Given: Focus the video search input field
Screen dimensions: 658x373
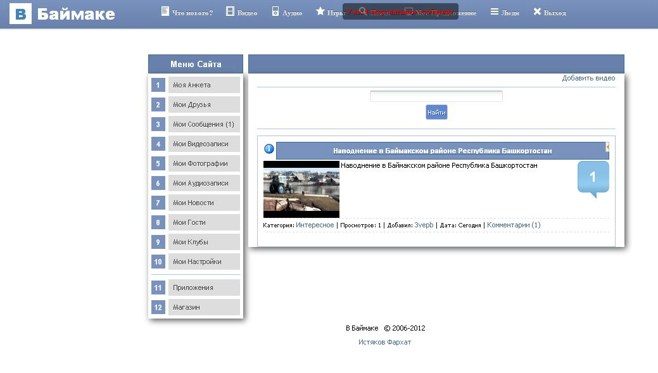Looking at the screenshot, I should pyautogui.click(x=436, y=96).
